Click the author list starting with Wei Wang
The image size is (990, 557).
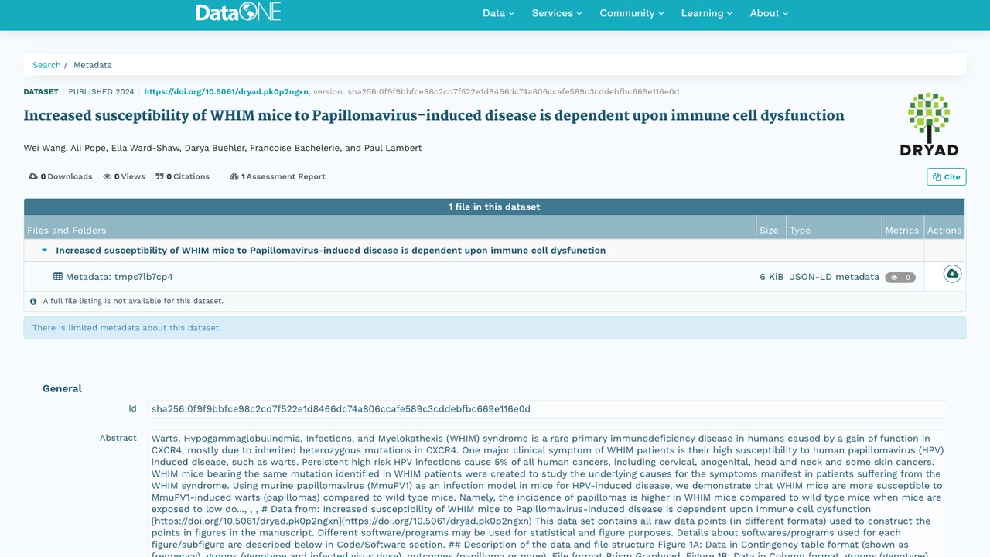(x=223, y=148)
